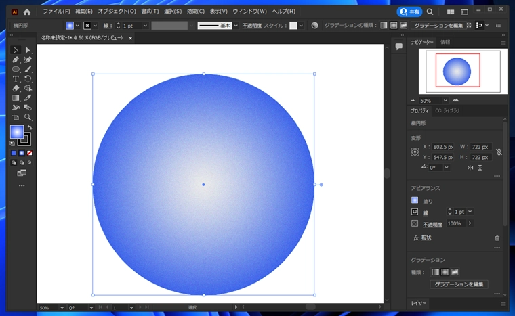
Task: Select the Artboard tool
Action: click(x=16, y=117)
